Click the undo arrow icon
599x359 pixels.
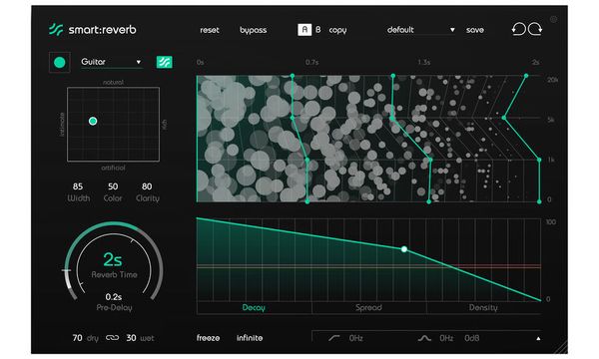click(x=518, y=29)
